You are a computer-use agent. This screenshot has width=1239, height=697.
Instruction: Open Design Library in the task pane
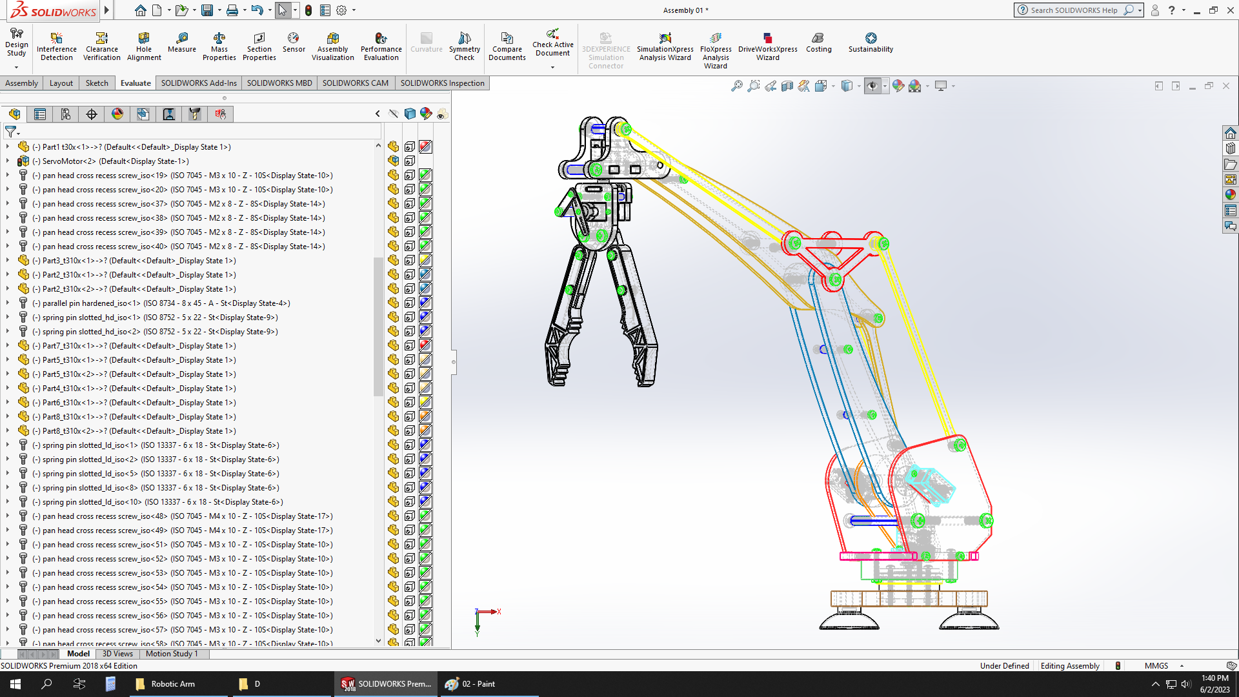click(1231, 149)
